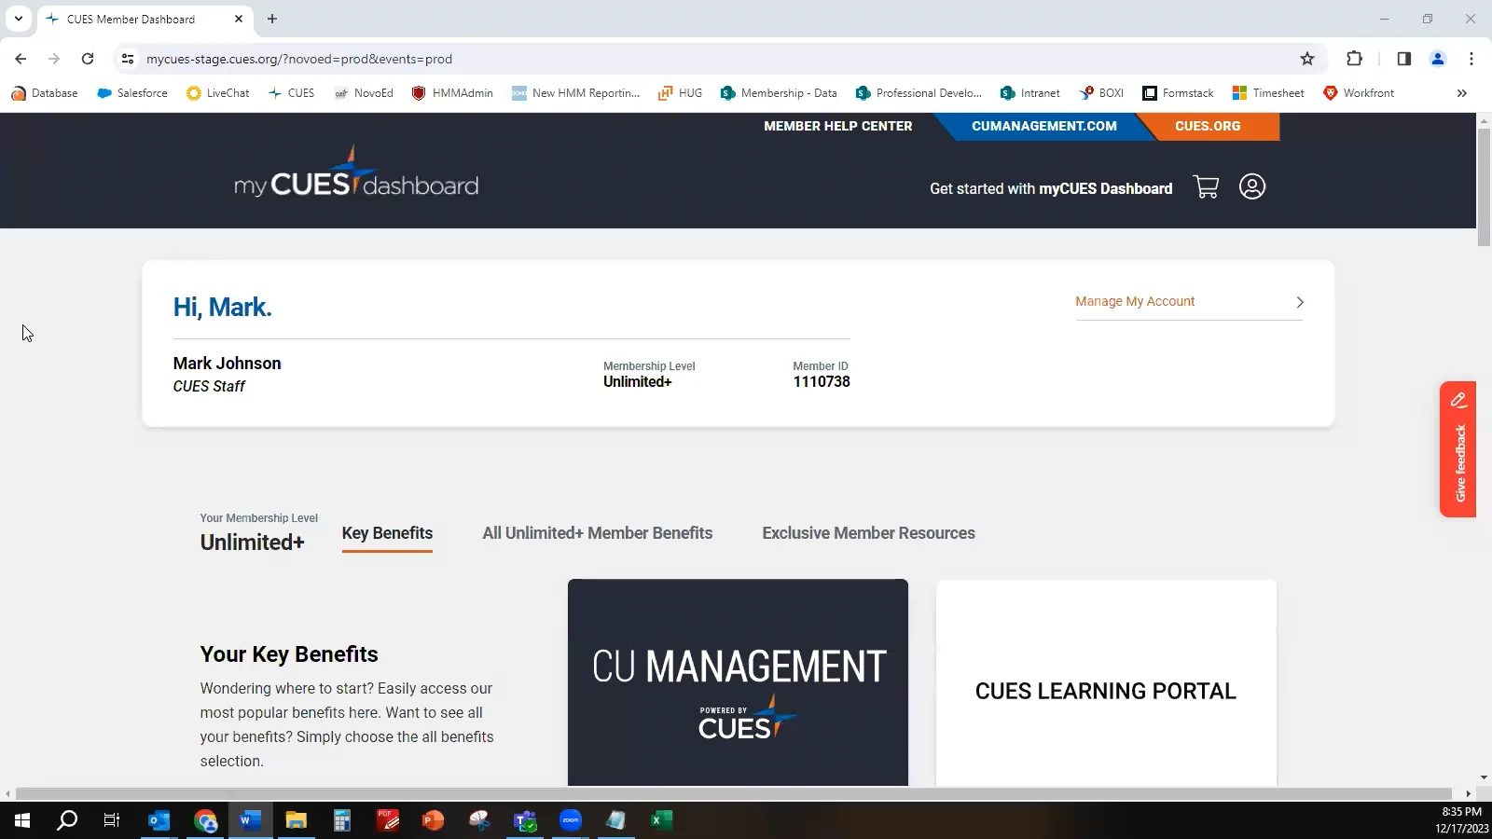Open the Salesforce bookmark
1492x839 pixels.
coord(131,92)
